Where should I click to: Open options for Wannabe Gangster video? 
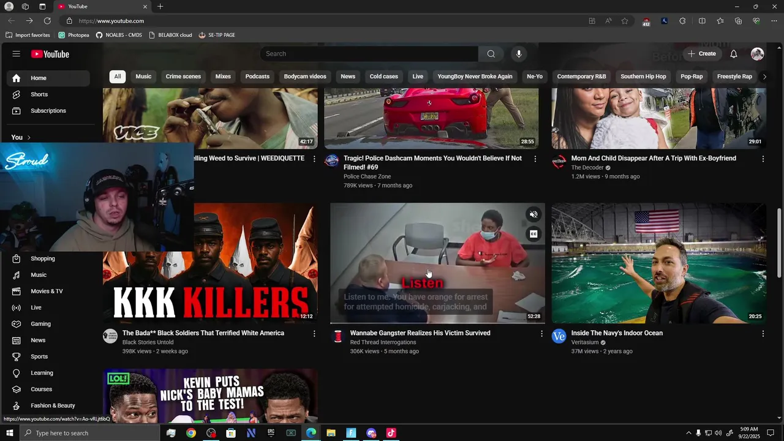pos(541,334)
